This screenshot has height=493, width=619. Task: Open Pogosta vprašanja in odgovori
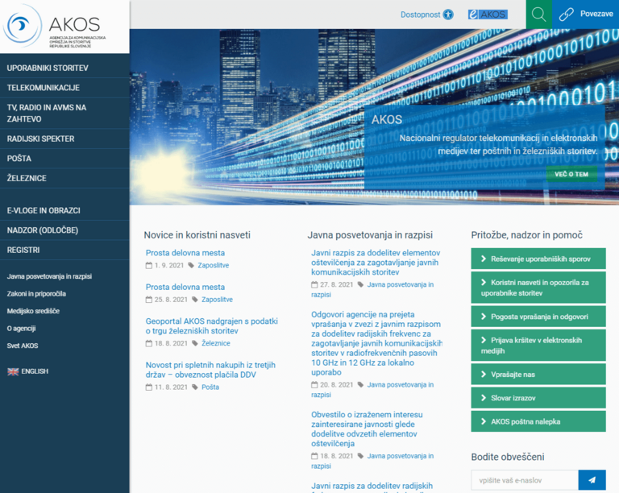coord(538,317)
